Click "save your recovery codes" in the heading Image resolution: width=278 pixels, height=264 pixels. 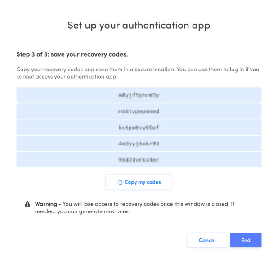click(90, 54)
